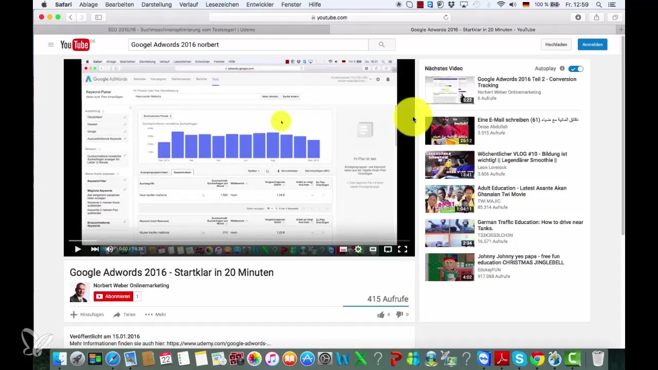Open Google Adwords 2016 Teil 2 thumbnail
Image resolution: width=658 pixels, height=370 pixels.
(450, 90)
